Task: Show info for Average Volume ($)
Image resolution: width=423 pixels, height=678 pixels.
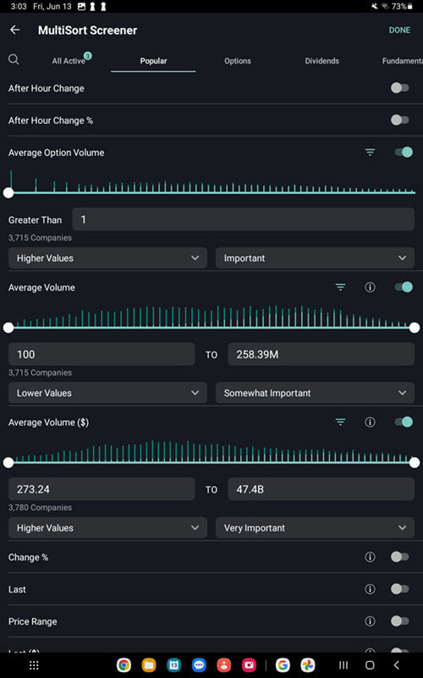Action: (370, 422)
